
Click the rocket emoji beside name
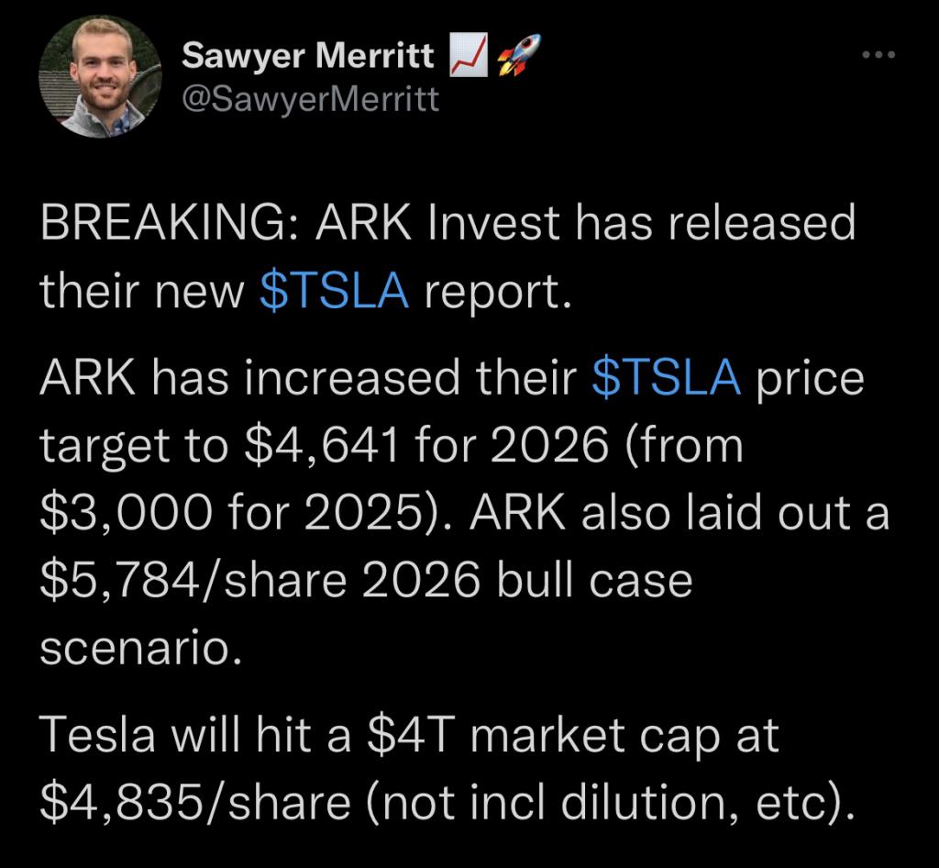[x=519, y=55]
